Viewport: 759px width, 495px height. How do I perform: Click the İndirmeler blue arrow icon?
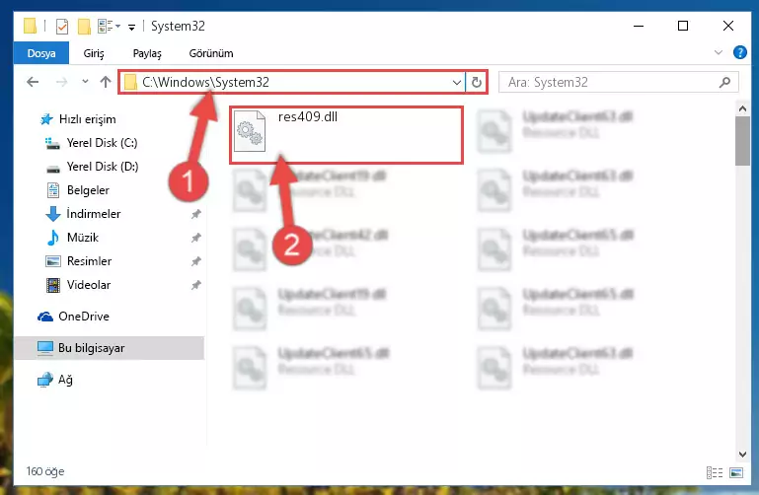click(52, 214)
